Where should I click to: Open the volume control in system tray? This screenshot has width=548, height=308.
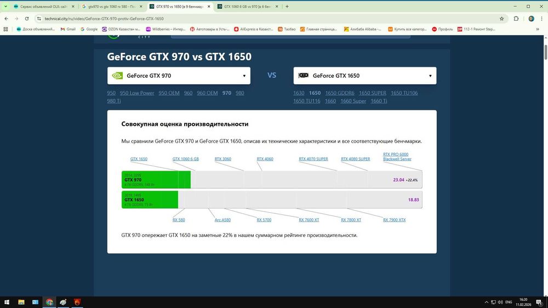[500, 302]
